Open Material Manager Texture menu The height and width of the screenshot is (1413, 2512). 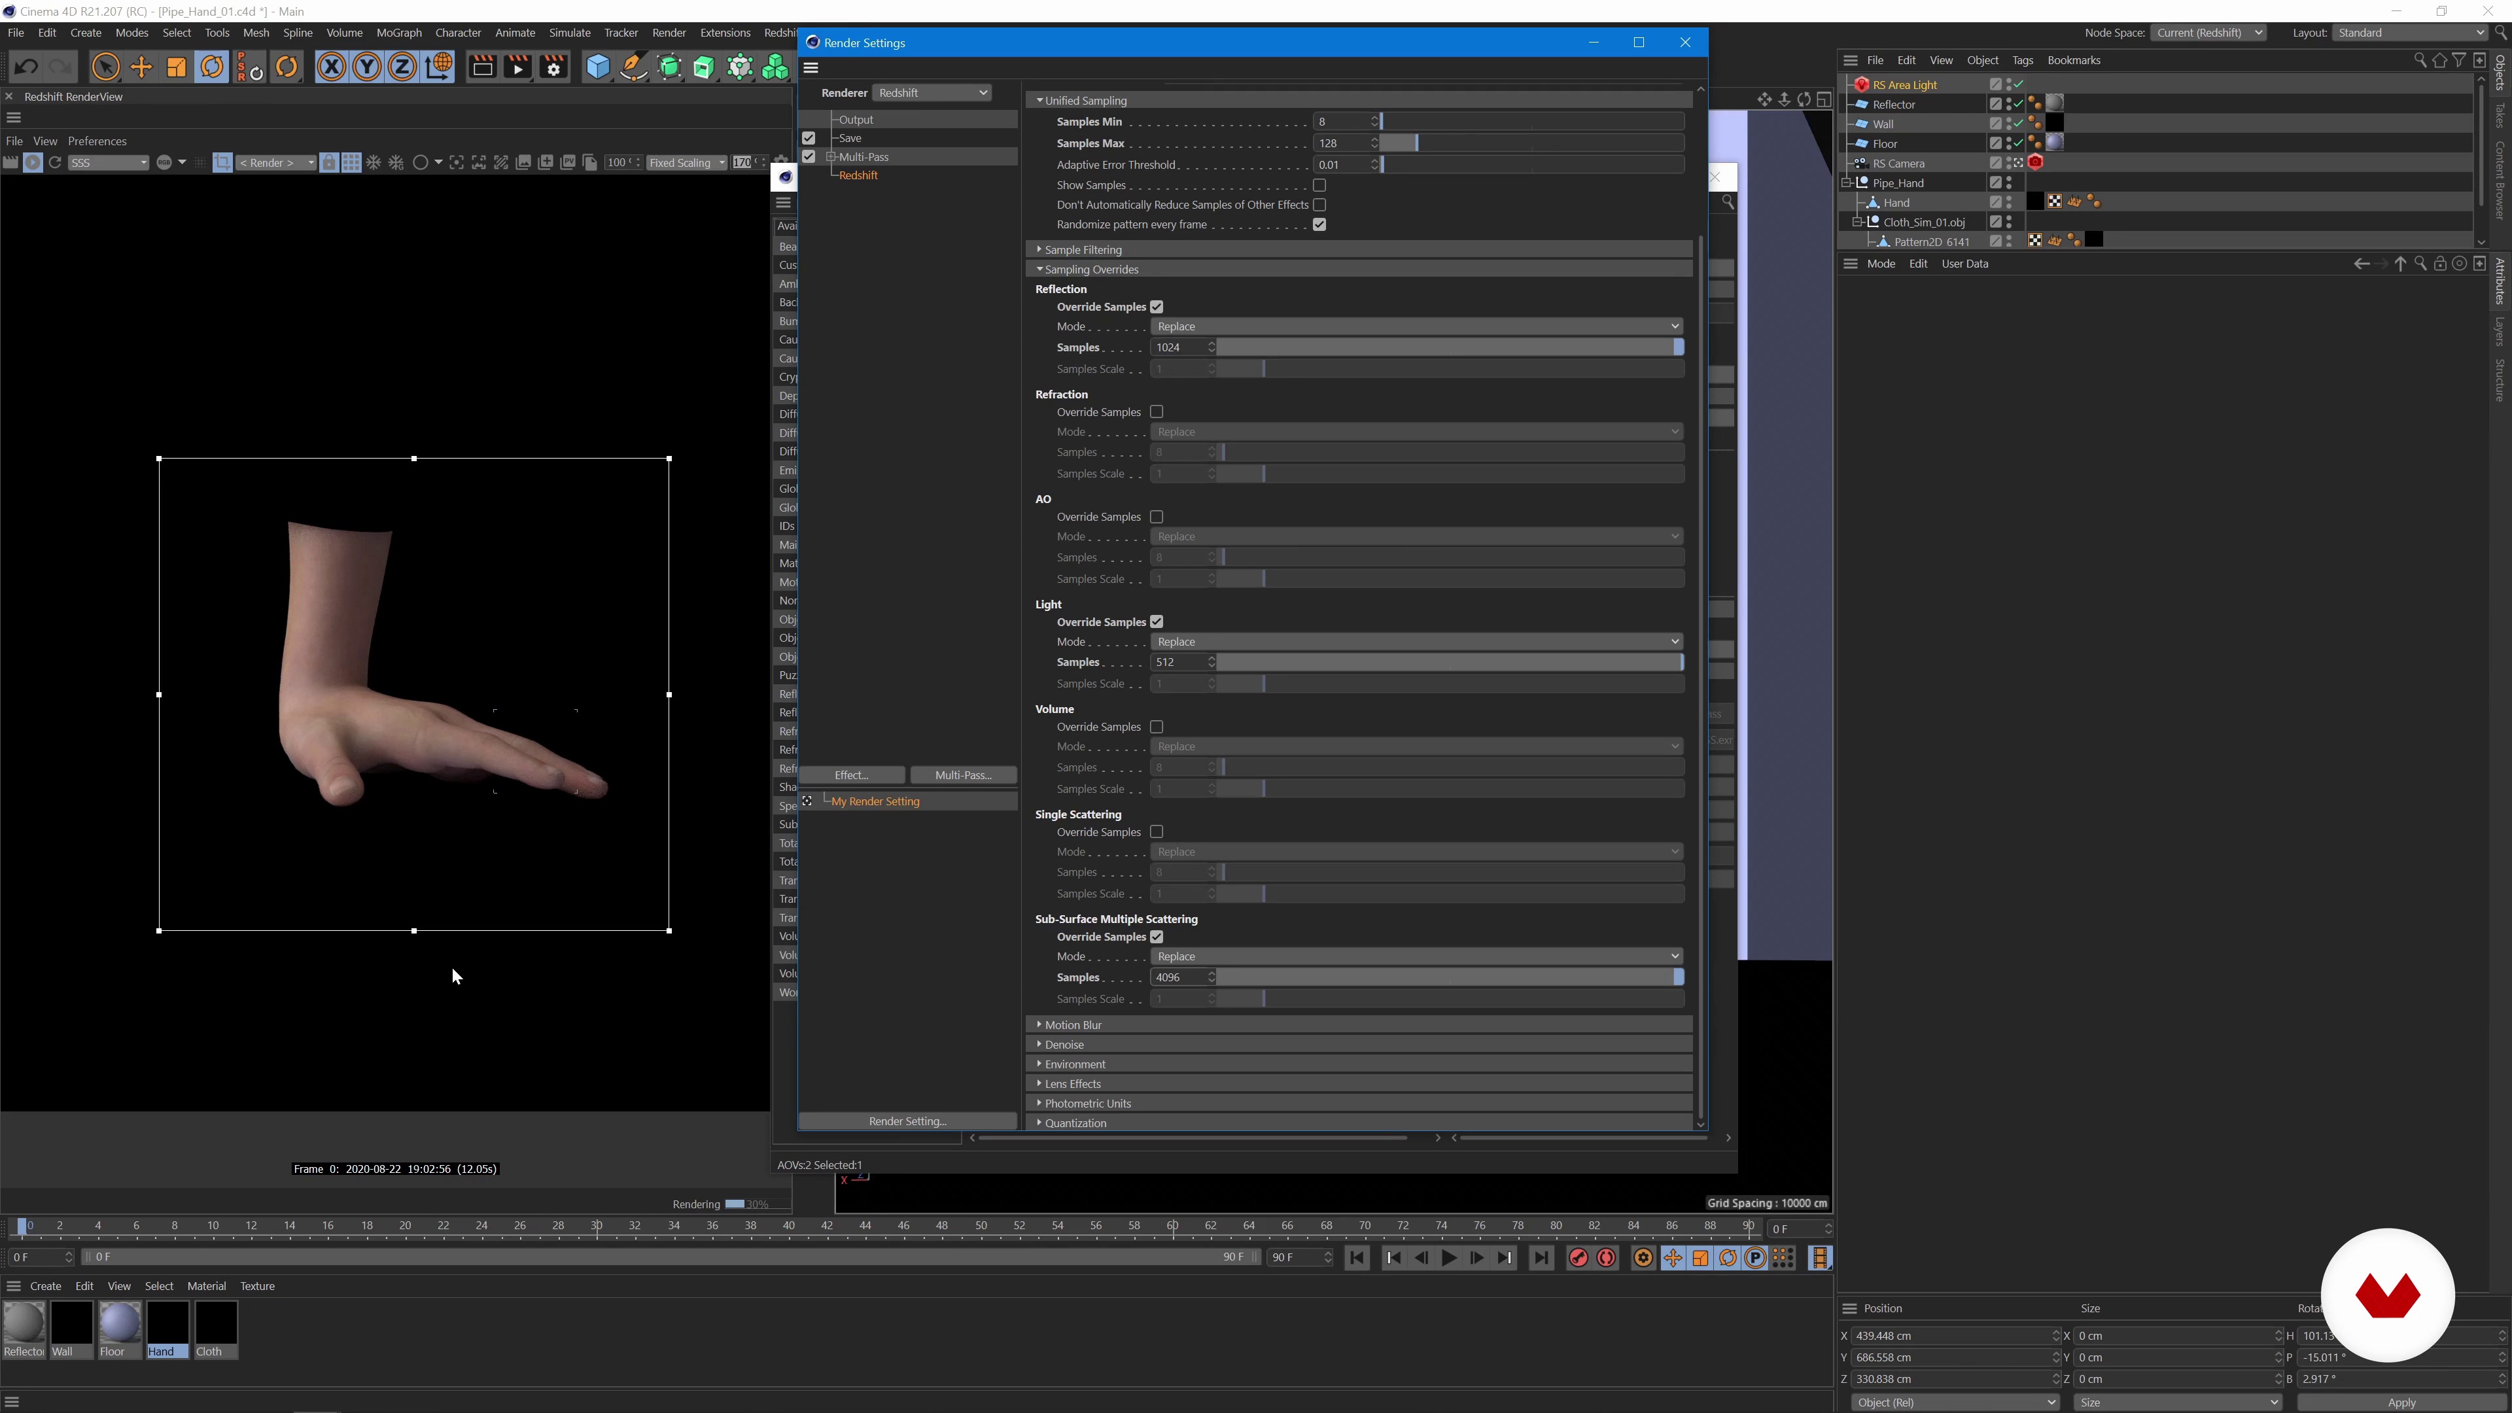point(258,1286)
